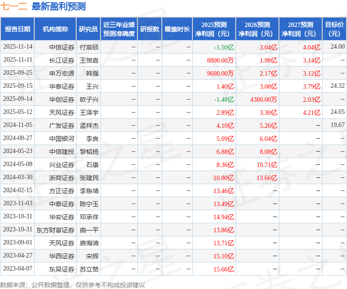Click report date 2023-09-01

tap(18, 242)
